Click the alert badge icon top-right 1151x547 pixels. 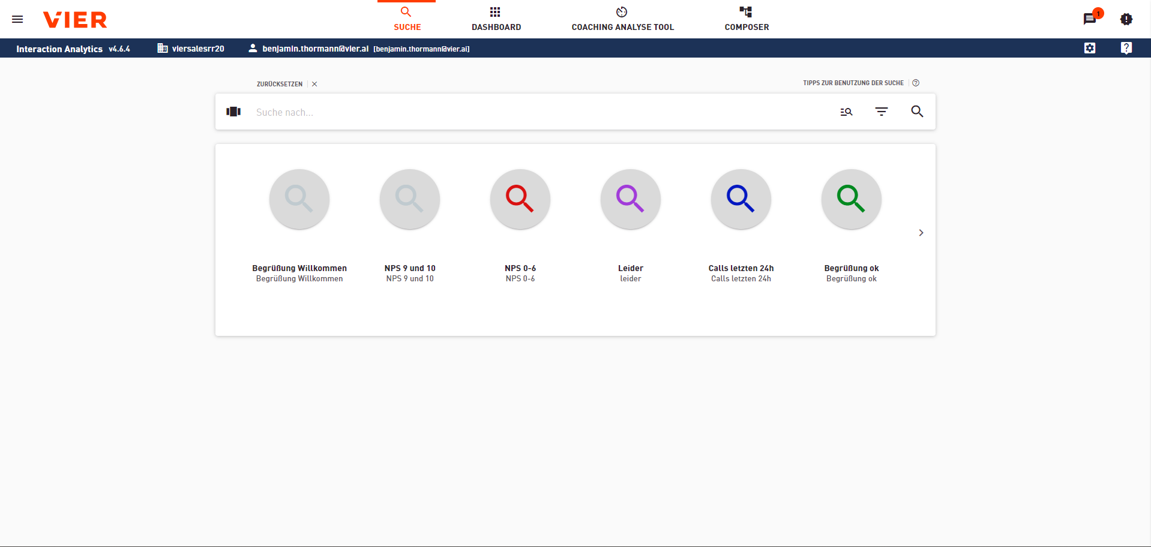(1126, 19)
